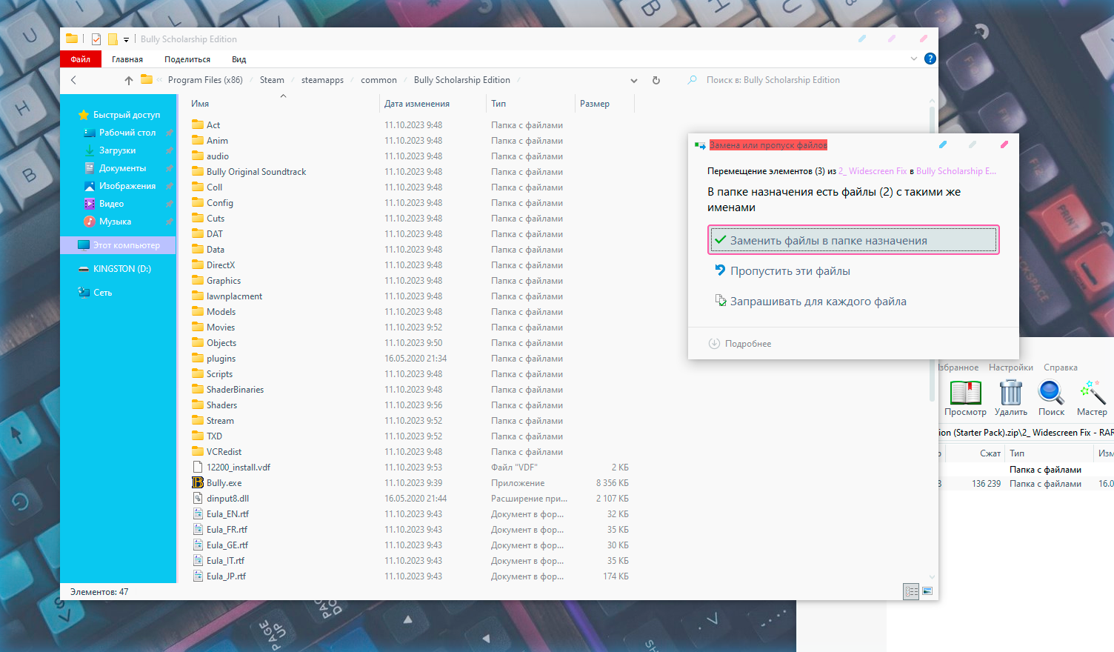The height and width of the screenshot is (652, 1114).
Task: Click the Документы icon in the sidebar
Action: [x=90, y=168]
